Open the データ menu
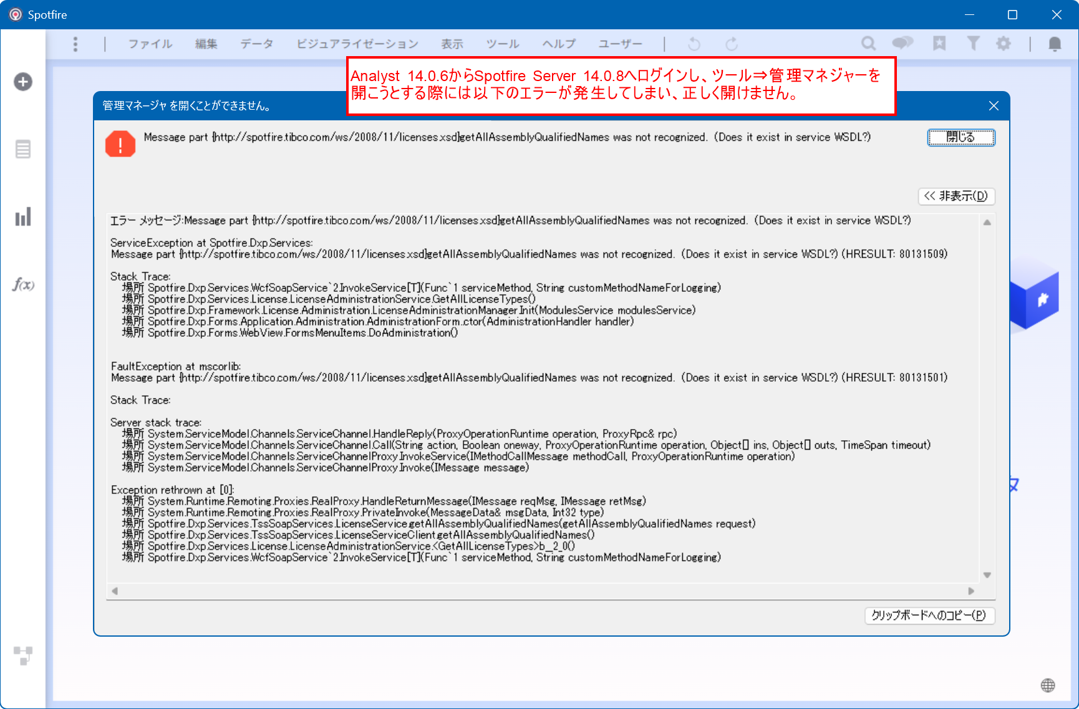Image resolution: width=1079 pixels, height=709 pixels. coord(257,44)
